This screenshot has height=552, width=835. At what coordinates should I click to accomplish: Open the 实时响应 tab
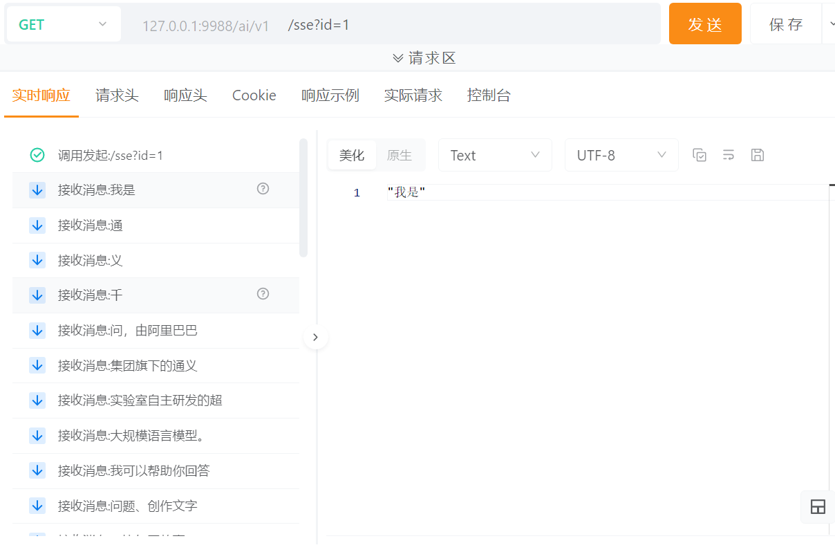click(41, 95)
